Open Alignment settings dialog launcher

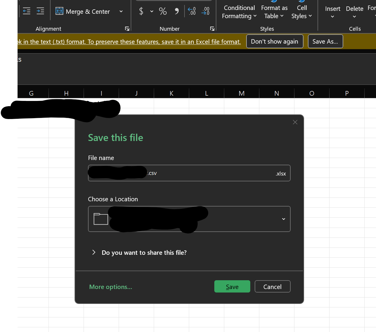pyautogui.click(x=127, y=29)
